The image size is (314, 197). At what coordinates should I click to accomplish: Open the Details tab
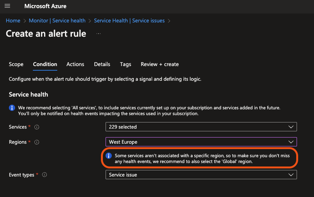[x=102, y=64]
